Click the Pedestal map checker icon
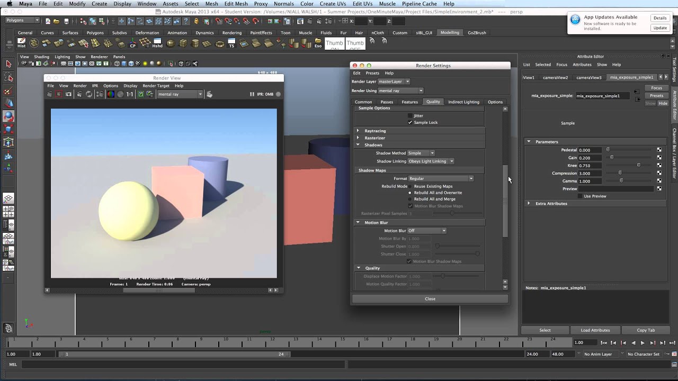 (x=659, y=150)
